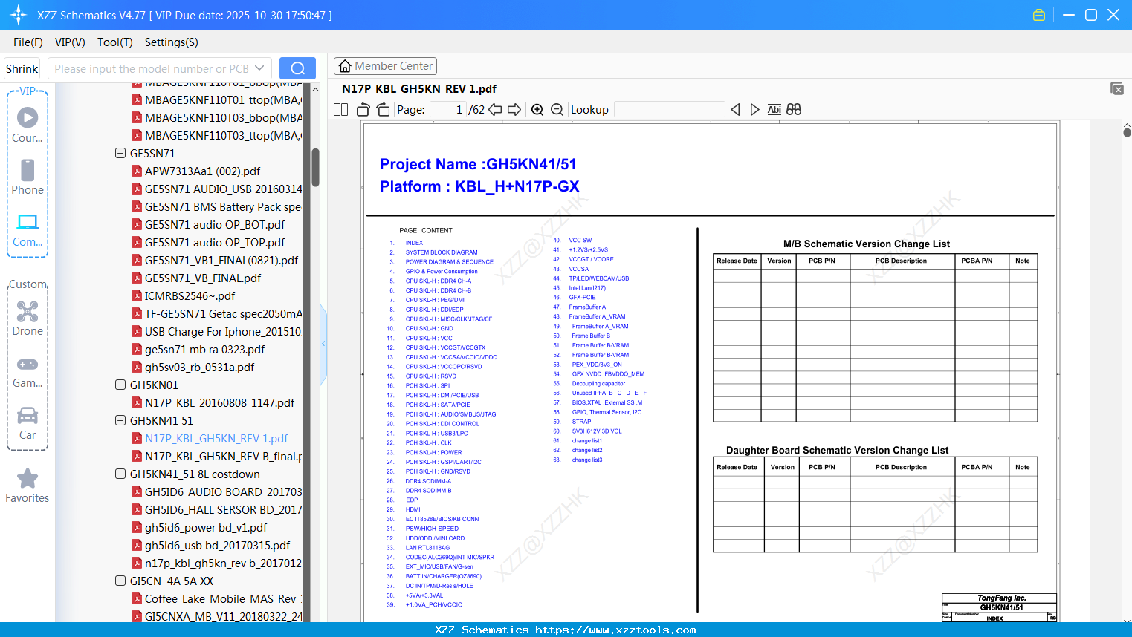
Task: Zoom out of the PDF
Action: [x=557, y=110]
